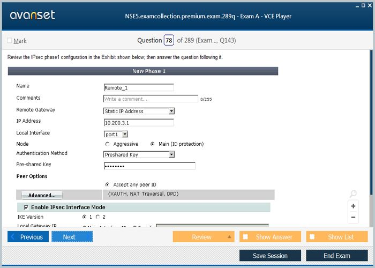375x268 pixels.
Task: Go to Next question
Action: 72,237
